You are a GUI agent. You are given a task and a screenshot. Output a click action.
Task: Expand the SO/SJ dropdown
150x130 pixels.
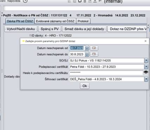[146, 60]
